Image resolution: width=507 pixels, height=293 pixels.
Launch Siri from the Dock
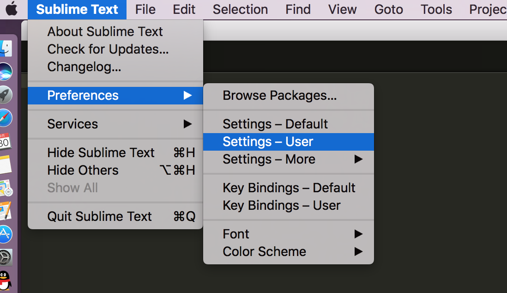(6, 72)
